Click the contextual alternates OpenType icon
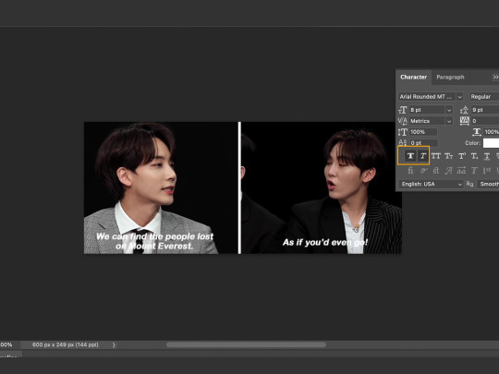 [x=423, y=171]
